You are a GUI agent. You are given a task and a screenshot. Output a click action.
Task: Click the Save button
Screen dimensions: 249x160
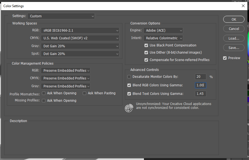click(x=234, y=47)
